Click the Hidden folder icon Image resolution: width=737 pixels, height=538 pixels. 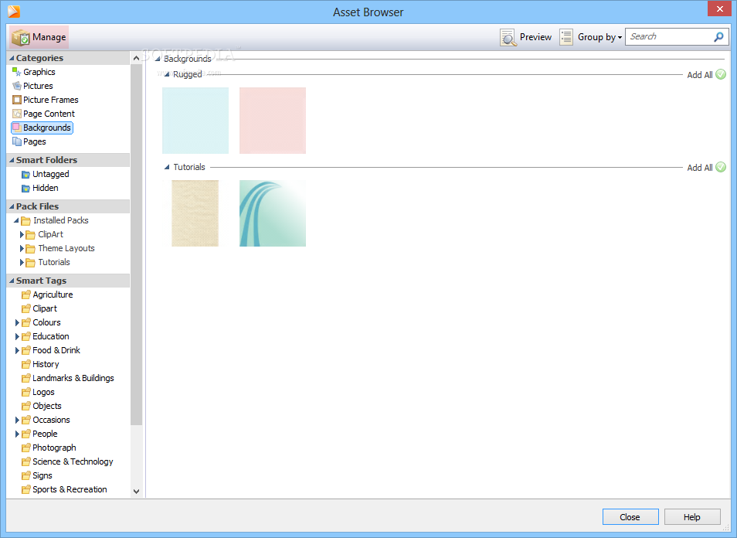[25, 189]
